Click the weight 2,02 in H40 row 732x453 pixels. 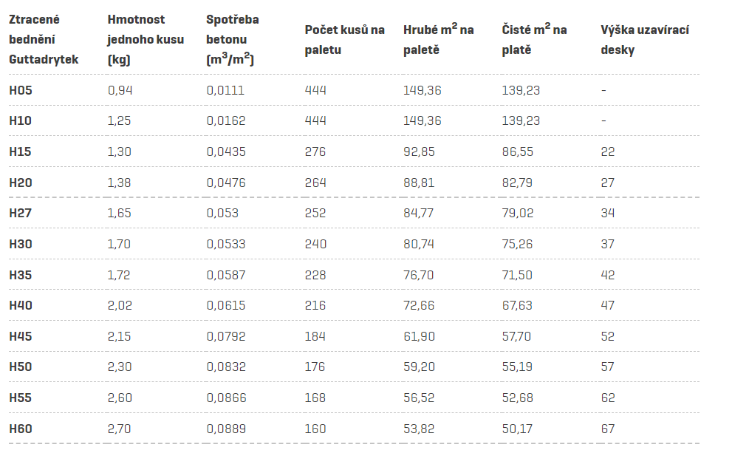point(120,305)
